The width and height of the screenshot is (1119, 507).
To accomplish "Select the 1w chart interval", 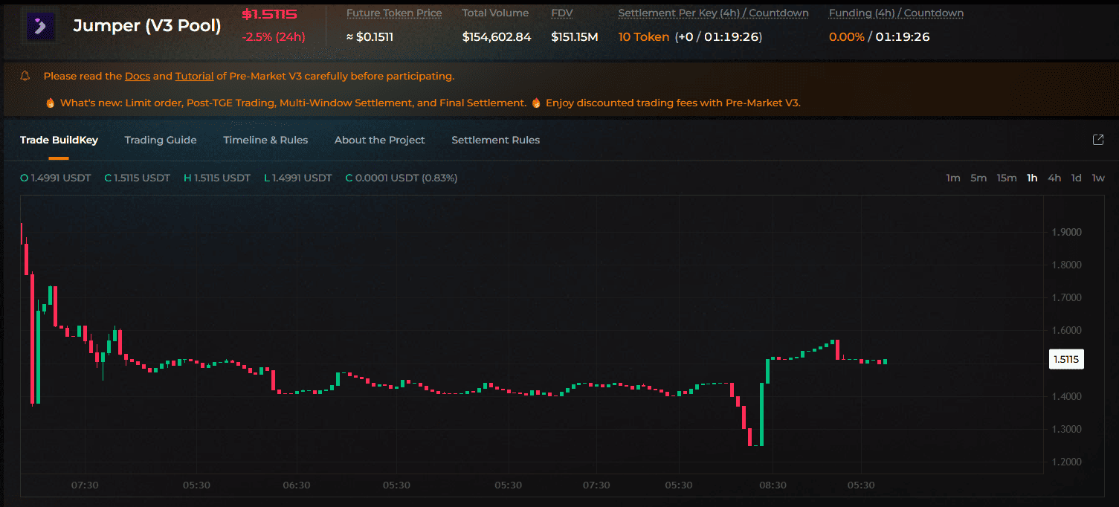I will point(1098,178).
